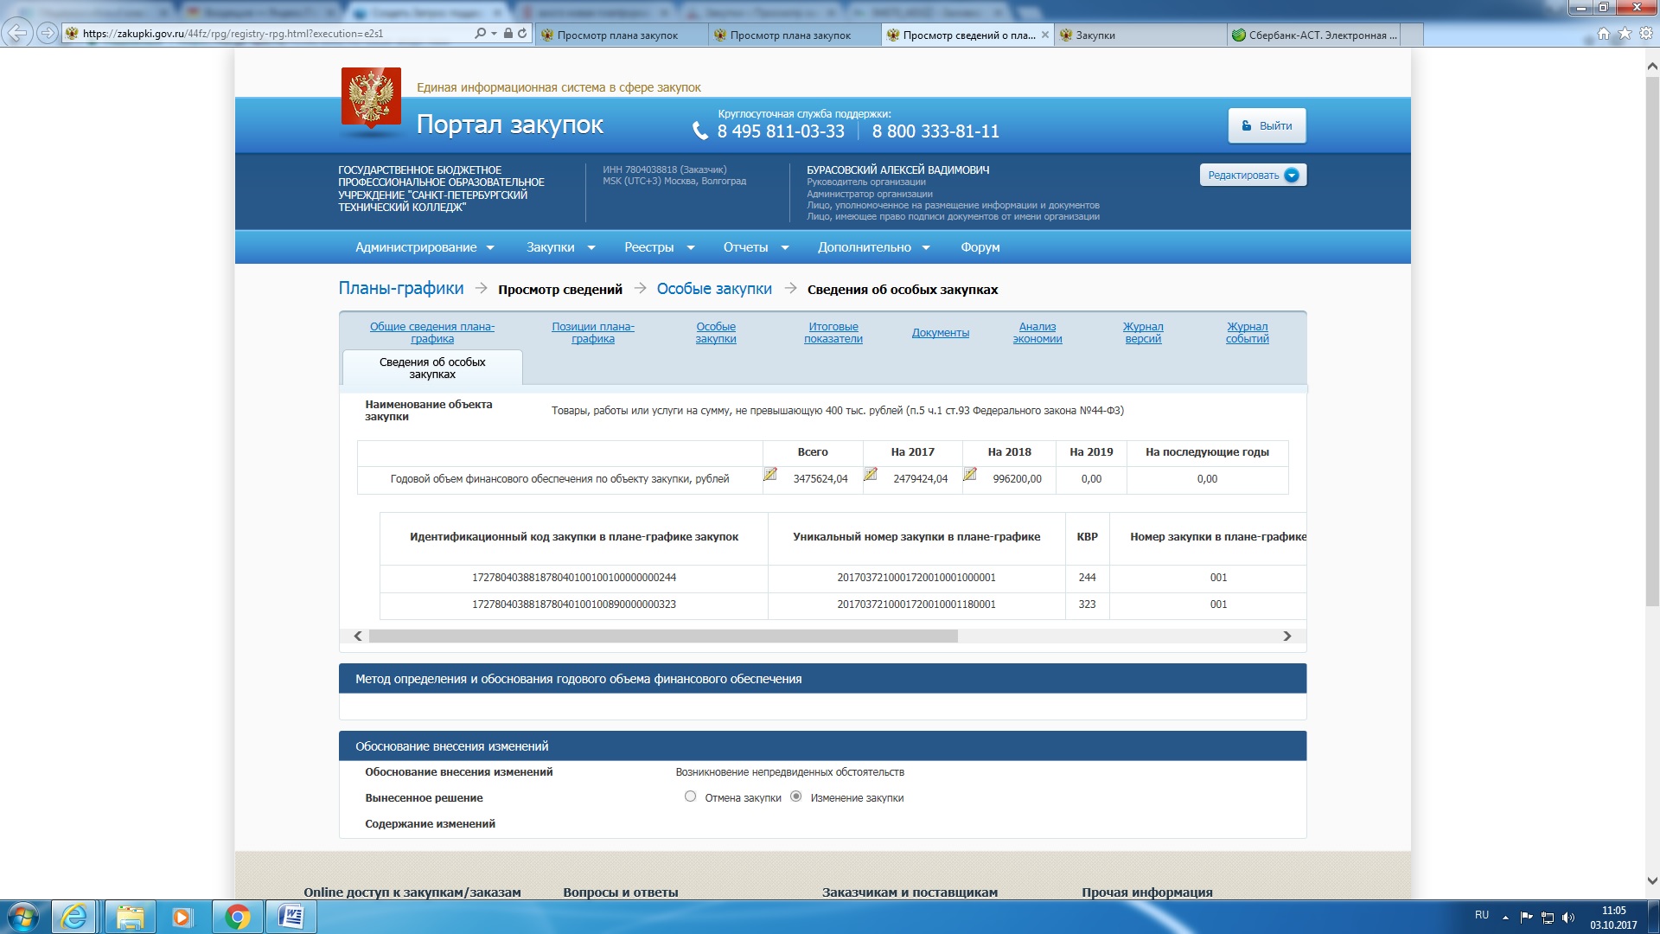Screen dimensions: 1660x934
Task: Click the address bar search magnifier icon
Action: (480, 34)
